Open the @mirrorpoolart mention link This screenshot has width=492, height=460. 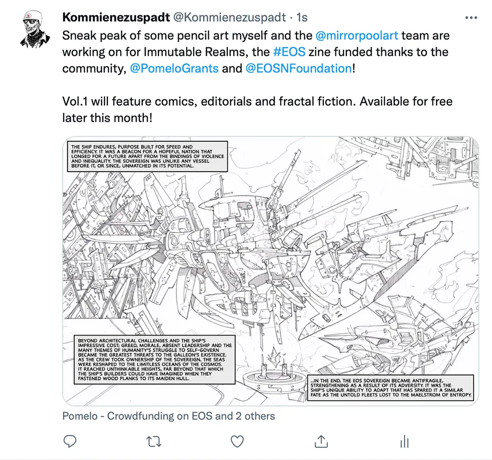click(x=357, y=35)
